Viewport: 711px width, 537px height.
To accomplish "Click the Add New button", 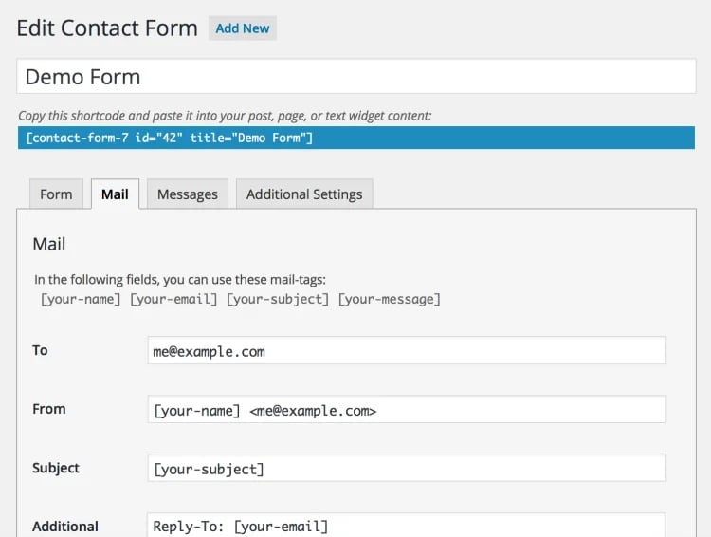I will click(x=243, y=28).
